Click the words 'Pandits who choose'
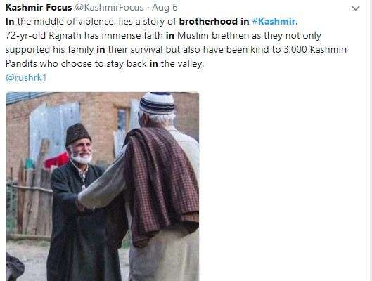This screenshot has width=372, height=281. 49,63
